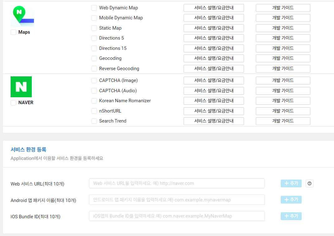Open 개발 가이드 for Reverse Geocoding
Screen dimensions: 334x236
(x=283, y=69)
